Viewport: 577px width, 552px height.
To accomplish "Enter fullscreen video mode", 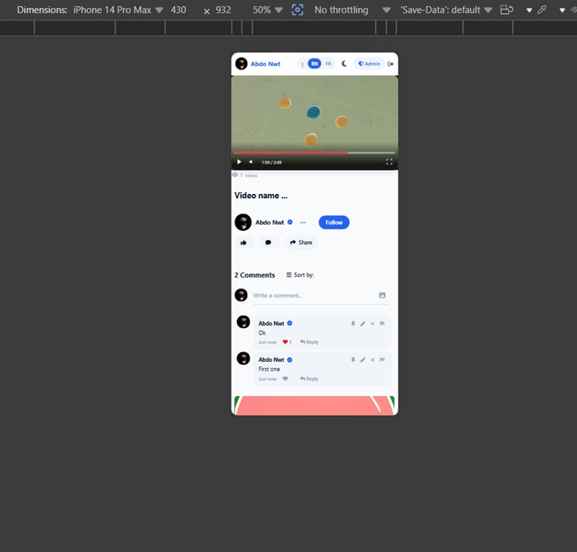I will (389, 162).
